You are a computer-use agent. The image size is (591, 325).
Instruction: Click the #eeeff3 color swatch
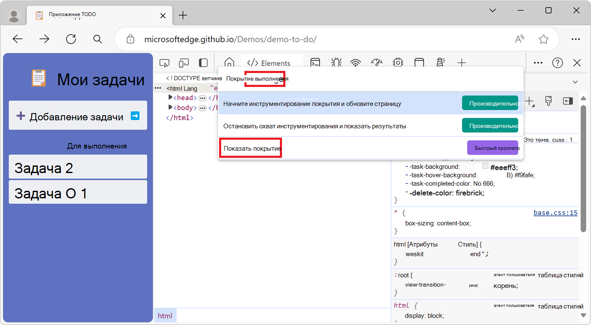[x=485, y=166]
